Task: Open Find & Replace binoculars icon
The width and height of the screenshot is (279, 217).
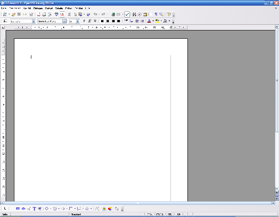Action: 134,14
